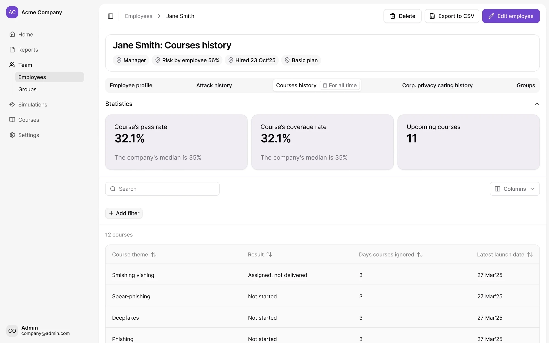Collapse the Statistics section
This screenshot has height=343, width=549.
click(x=537, y=104)
